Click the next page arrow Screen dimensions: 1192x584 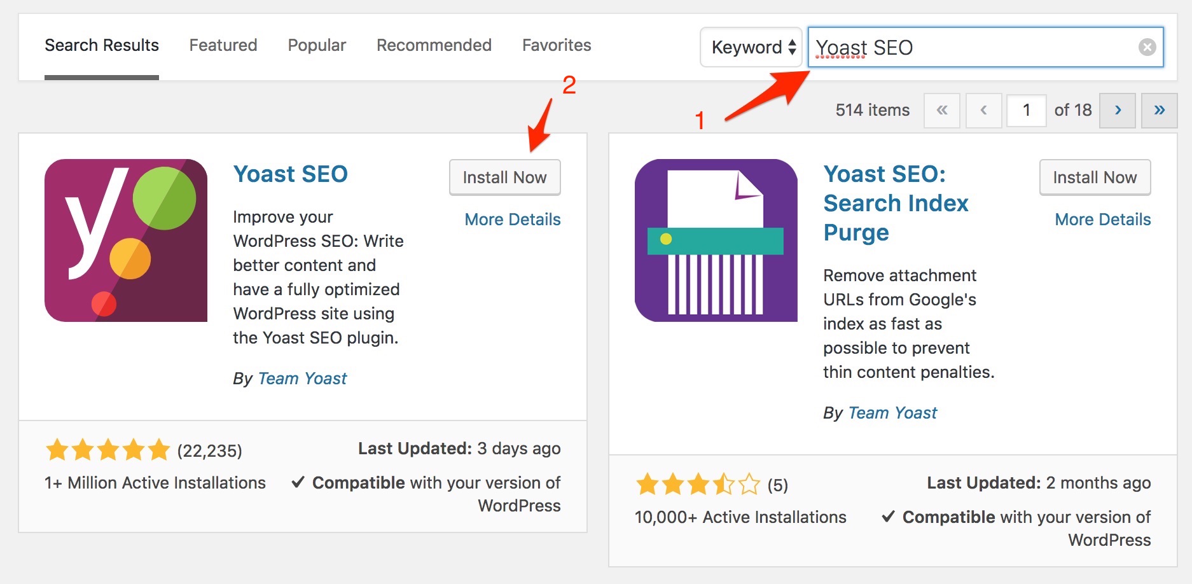coord(1118,109)
